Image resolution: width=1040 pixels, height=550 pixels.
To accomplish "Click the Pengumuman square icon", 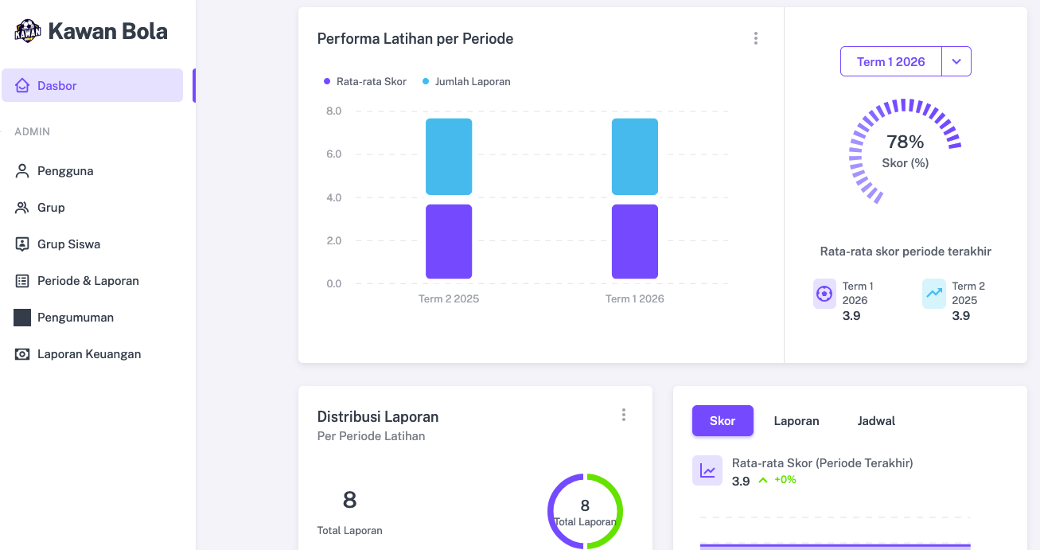I will point(22,318).
